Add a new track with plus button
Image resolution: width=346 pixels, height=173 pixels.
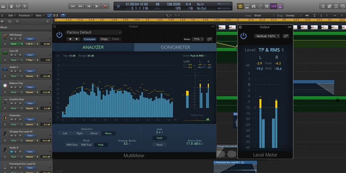click(x=2, y=21)
